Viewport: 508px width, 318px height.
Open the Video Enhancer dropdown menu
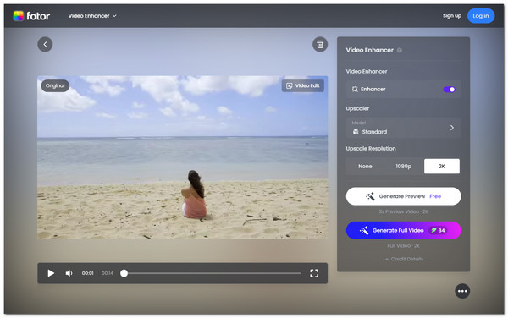[x=92, y=16]
